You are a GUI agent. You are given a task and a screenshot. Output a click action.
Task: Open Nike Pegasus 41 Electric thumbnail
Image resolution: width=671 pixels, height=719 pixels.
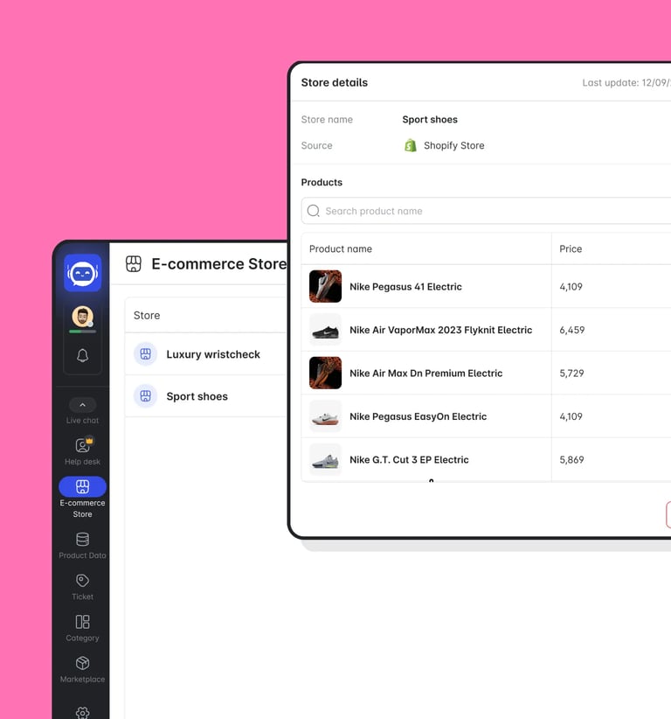pyautogui.click(x=325, y=286)
